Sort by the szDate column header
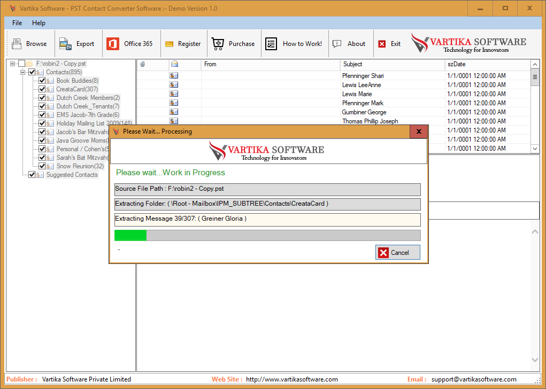 tap(488, 64)
